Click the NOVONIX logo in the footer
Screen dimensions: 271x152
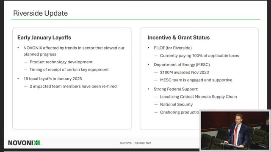pos(25,143)
